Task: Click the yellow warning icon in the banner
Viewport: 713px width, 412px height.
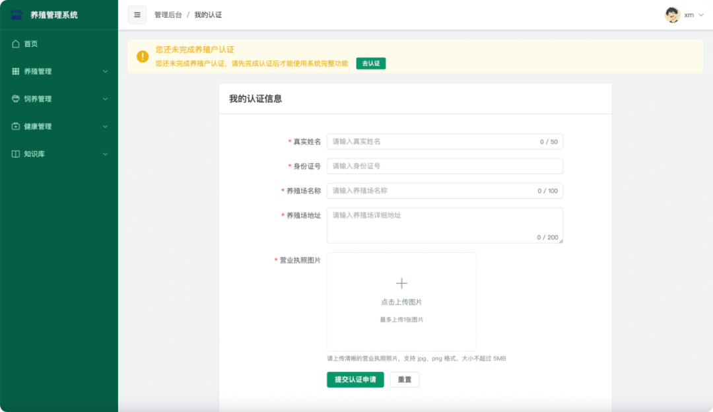Action: [x=142, y=57]
